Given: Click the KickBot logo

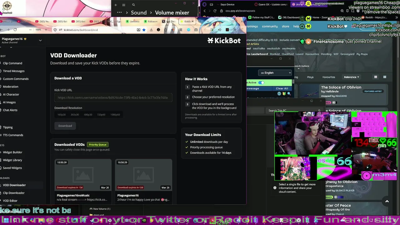Looking at the screenshot, I should pos(224,40).
